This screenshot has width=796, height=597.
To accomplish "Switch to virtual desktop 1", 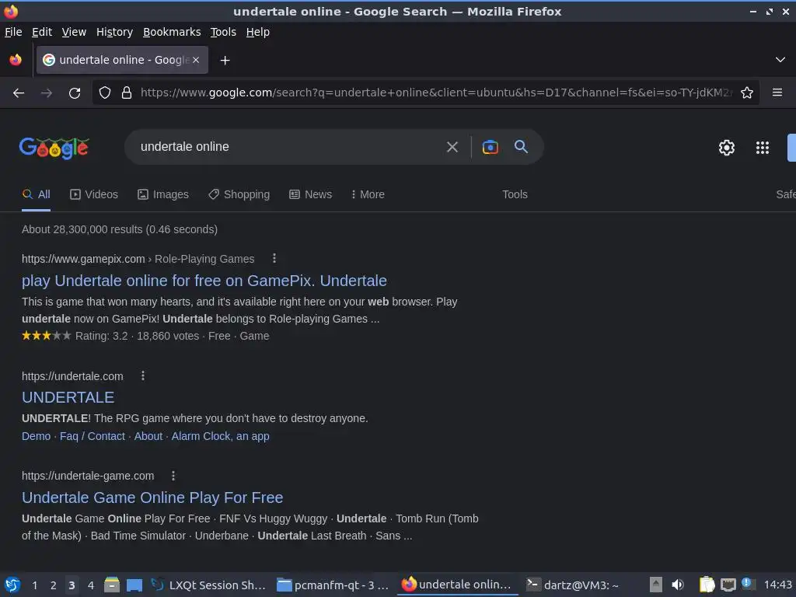I will pos(34,585).
